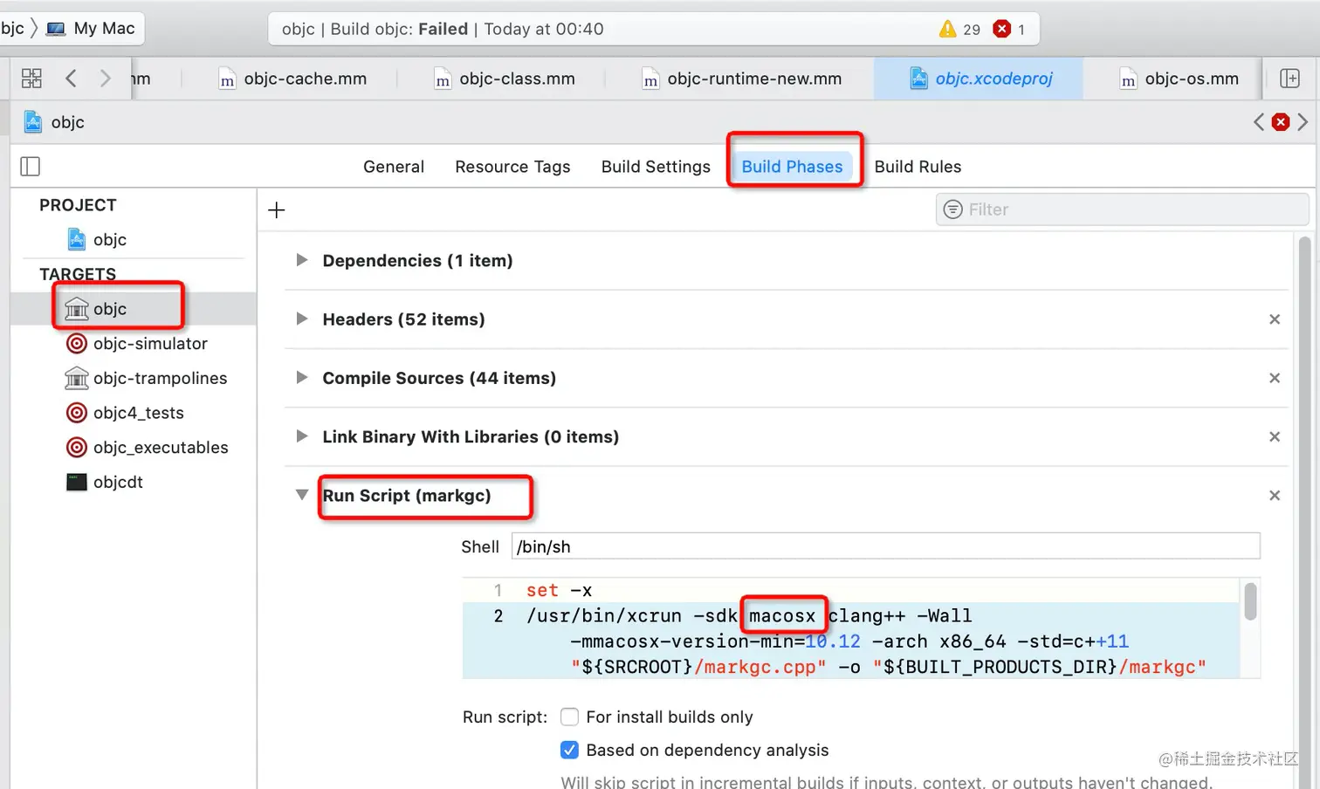Switch to the Build Phases tab
This screenshot has width=1320, height=789.
pyautogui.click(x=792, y=167)
